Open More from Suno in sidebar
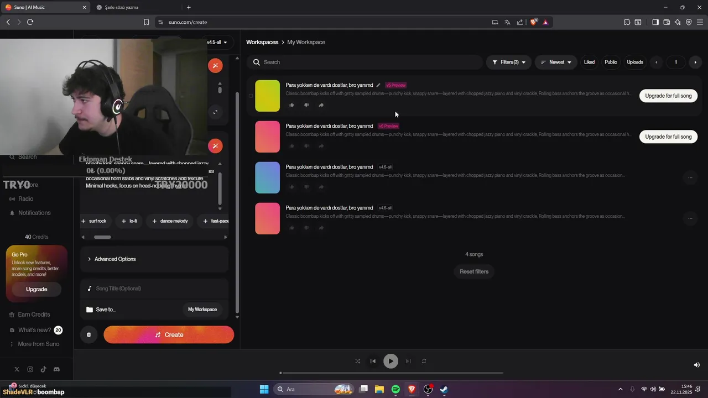Image resolution: width=708 pixels, height=398 pixels. (x=38, y=344)
